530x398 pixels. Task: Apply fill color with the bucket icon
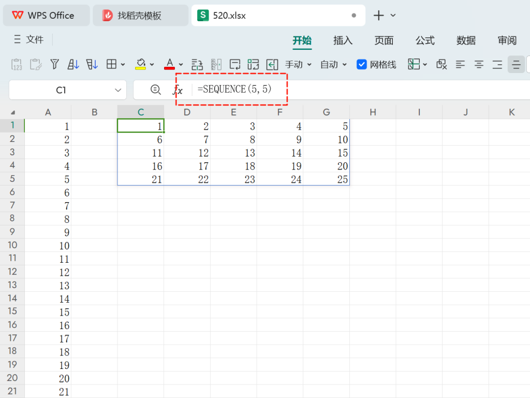(x=141, y=64)
